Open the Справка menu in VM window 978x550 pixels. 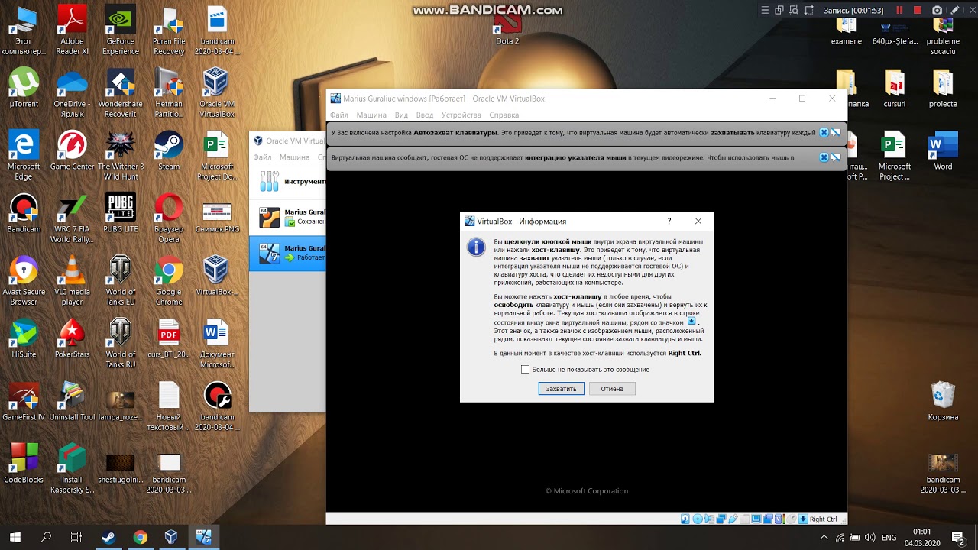click(x=504, y=115)
